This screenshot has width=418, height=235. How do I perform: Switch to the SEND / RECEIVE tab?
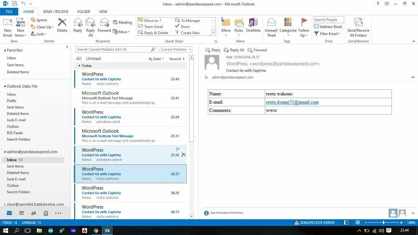click(x=56, y=12)
